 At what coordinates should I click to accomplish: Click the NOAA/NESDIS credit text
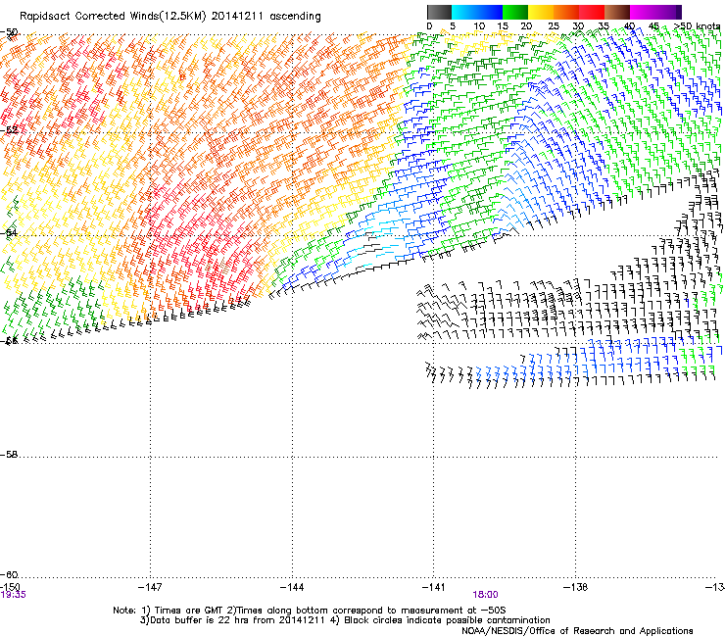(x=577, y=631)
